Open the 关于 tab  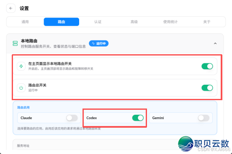pyautogui.click(x=207, y=22)
